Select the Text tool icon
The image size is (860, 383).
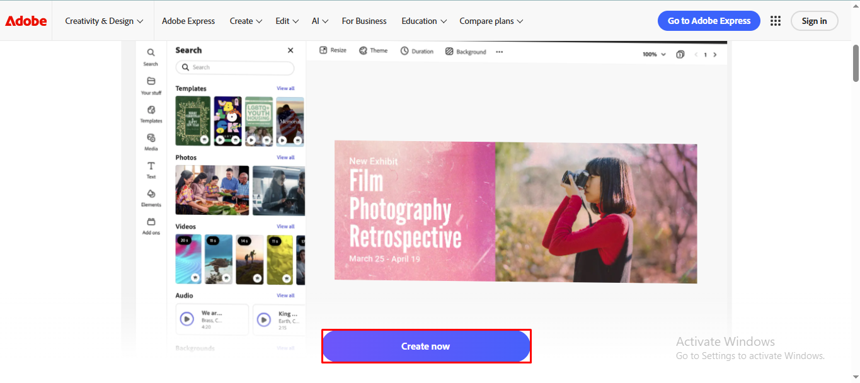(151, 166)
